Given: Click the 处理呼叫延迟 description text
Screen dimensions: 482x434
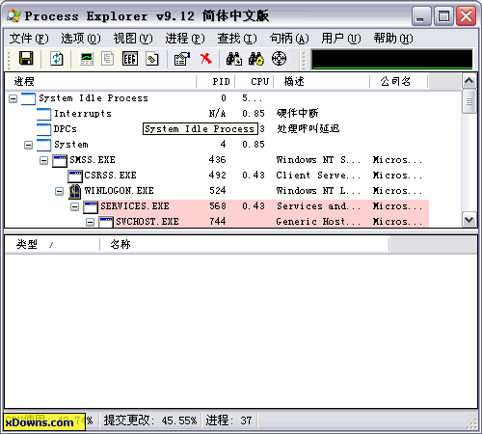Looking at the screenshot, I should 308,129.
